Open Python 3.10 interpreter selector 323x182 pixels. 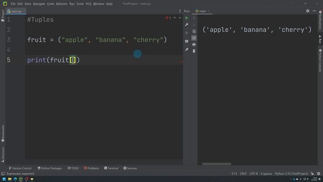click(x=291, y=174)
